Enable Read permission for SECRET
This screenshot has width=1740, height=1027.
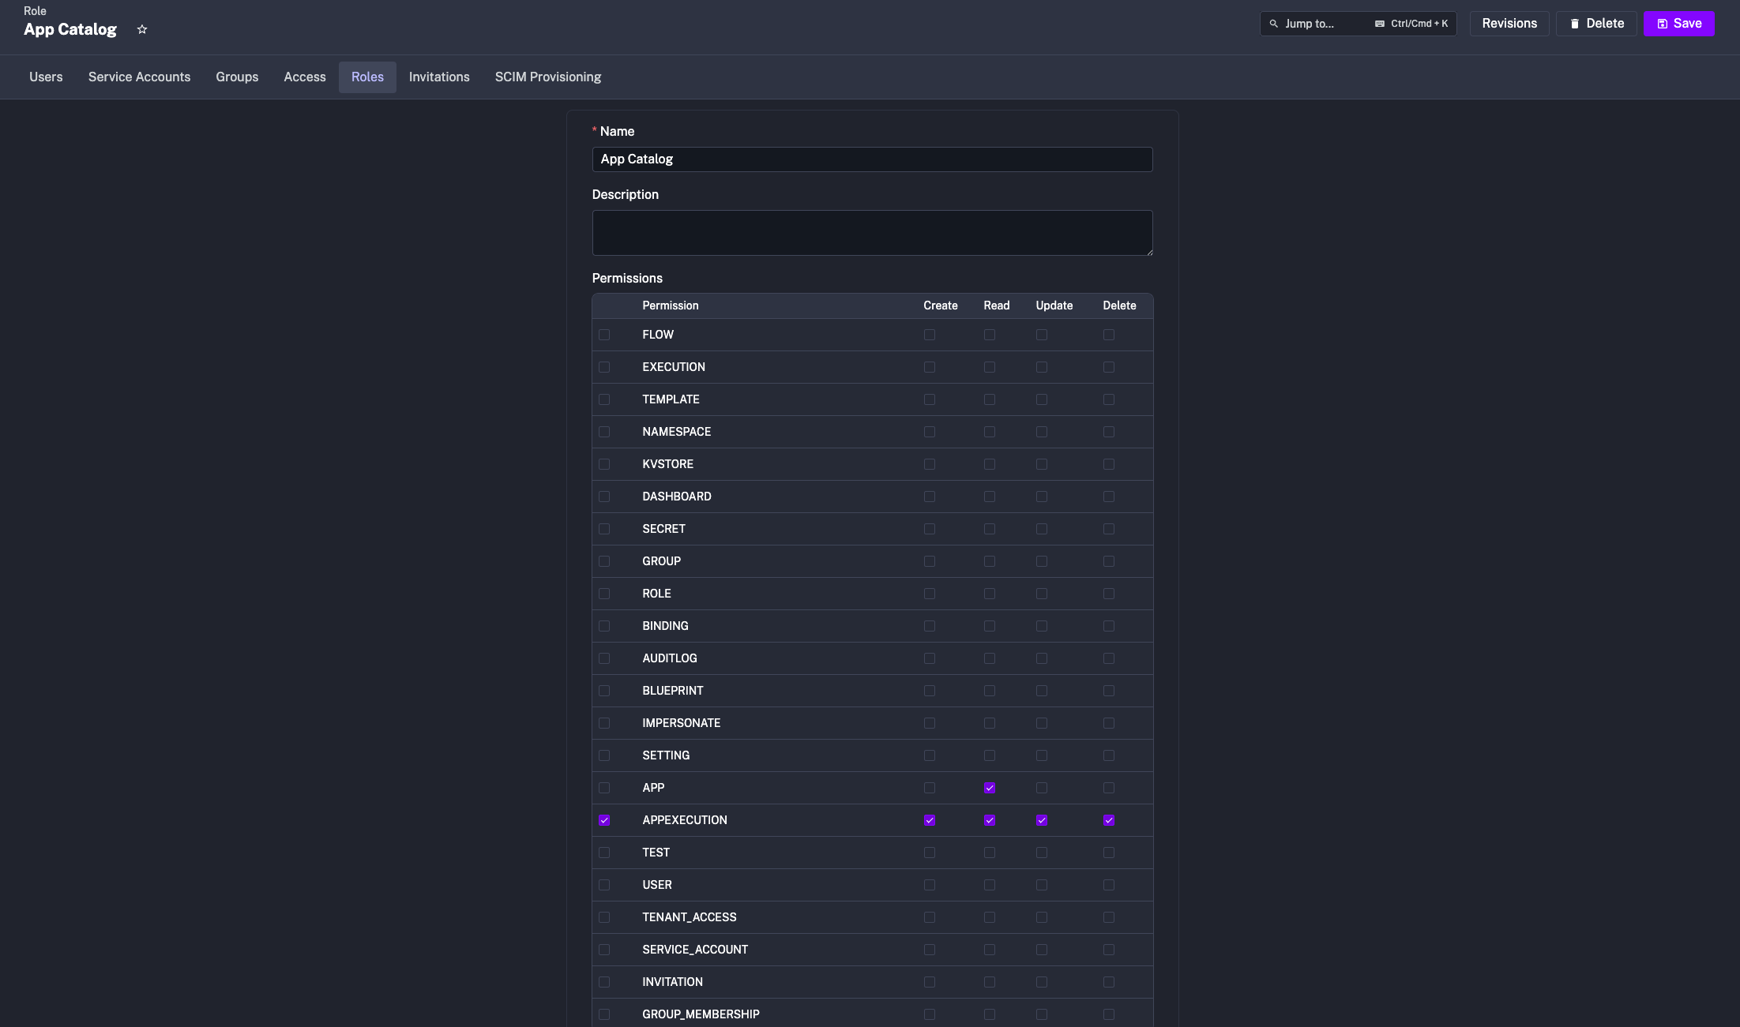[989, 529]
